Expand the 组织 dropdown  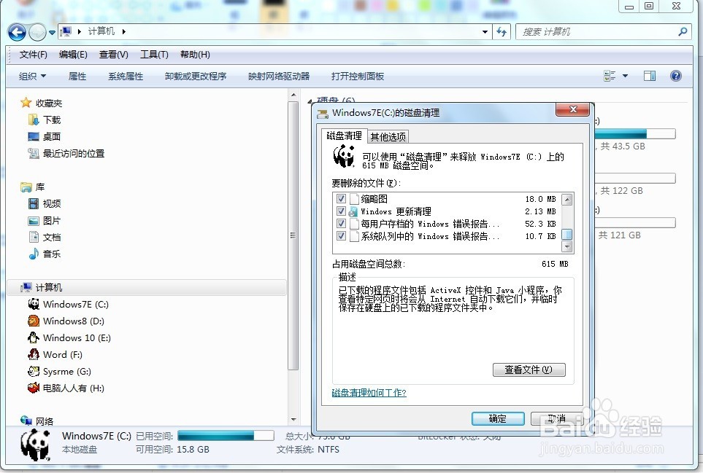point(32,76)
